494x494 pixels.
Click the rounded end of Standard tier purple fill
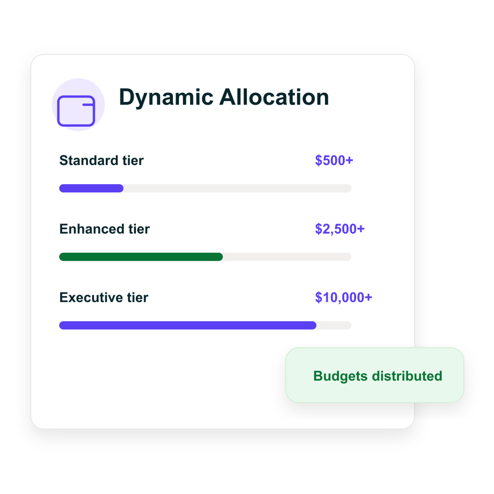pyautogui.click(x=121, y=188)
